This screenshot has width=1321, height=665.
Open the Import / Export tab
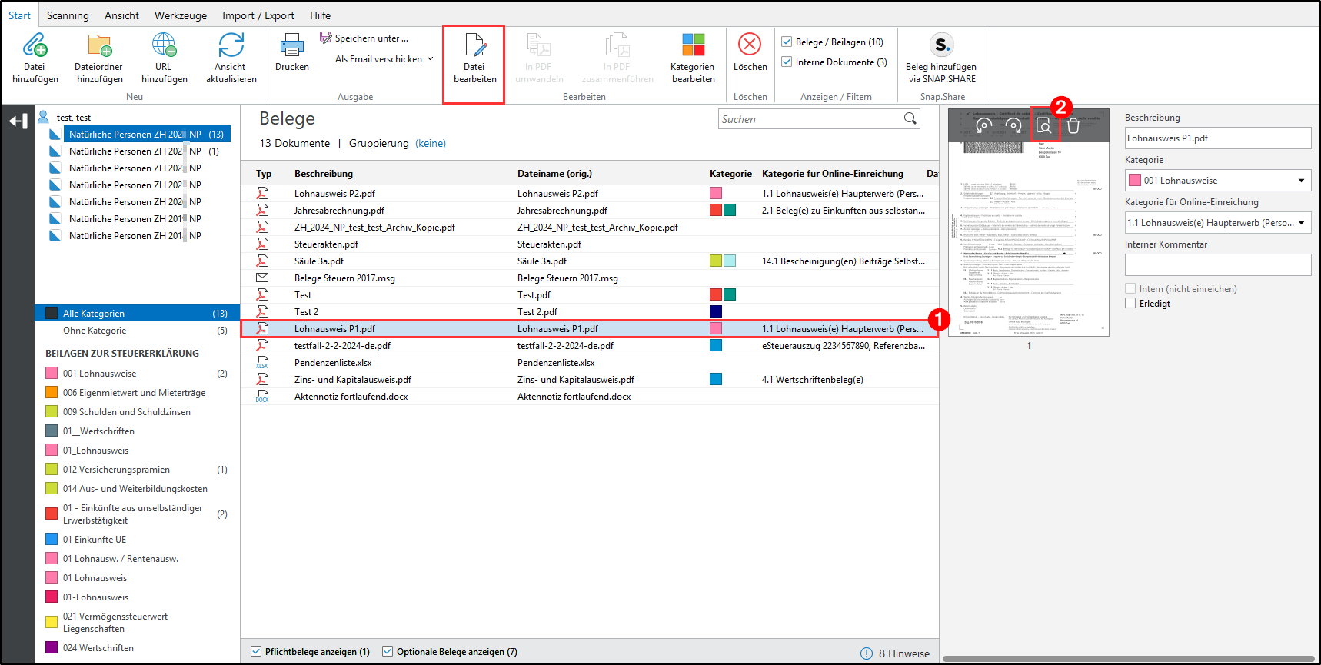point(258,15)
